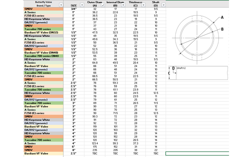Screen dimensions: 252x157
Task: Select the internal diameter cell 99.3
Action: tap(115, 143)
